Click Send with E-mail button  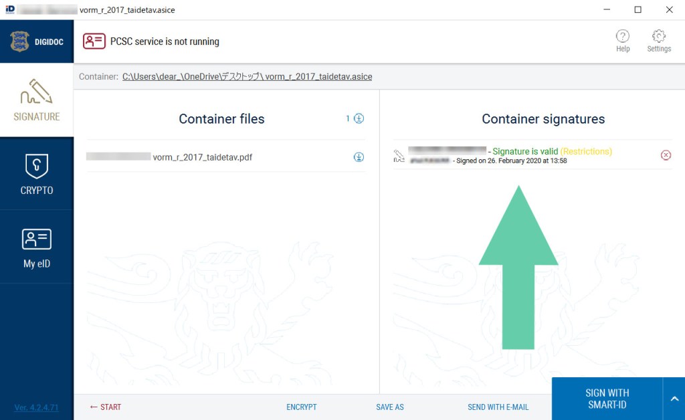(x=498, y=407)
